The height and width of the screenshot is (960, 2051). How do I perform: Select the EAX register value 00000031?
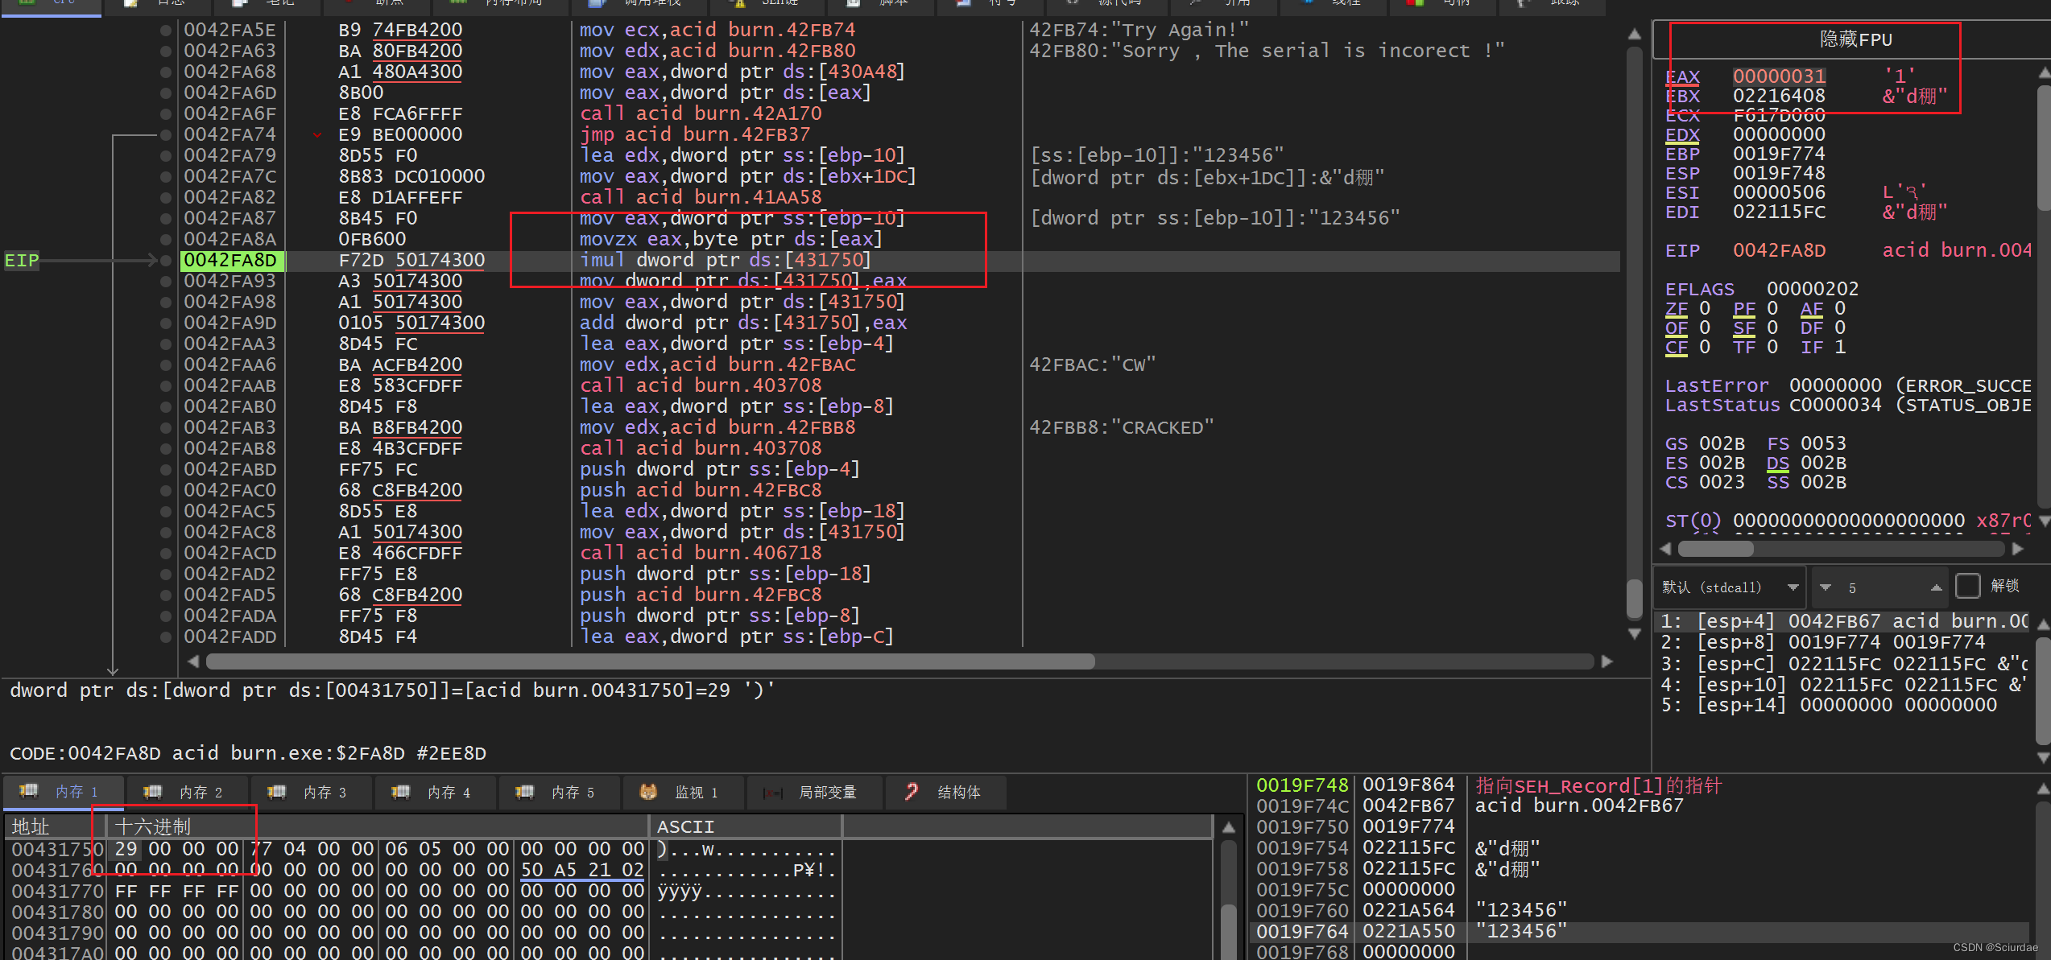point(1779,76)
